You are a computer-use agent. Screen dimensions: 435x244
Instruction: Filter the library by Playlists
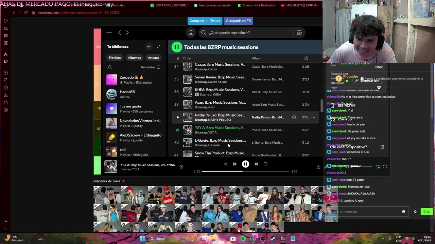click(115, 58)
